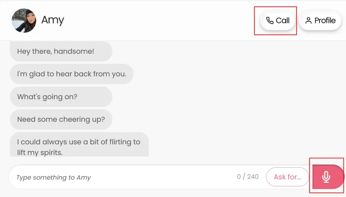Viewport: 346px width, 197px height.
Task: Click the Call label text
Action: [283, 21]
